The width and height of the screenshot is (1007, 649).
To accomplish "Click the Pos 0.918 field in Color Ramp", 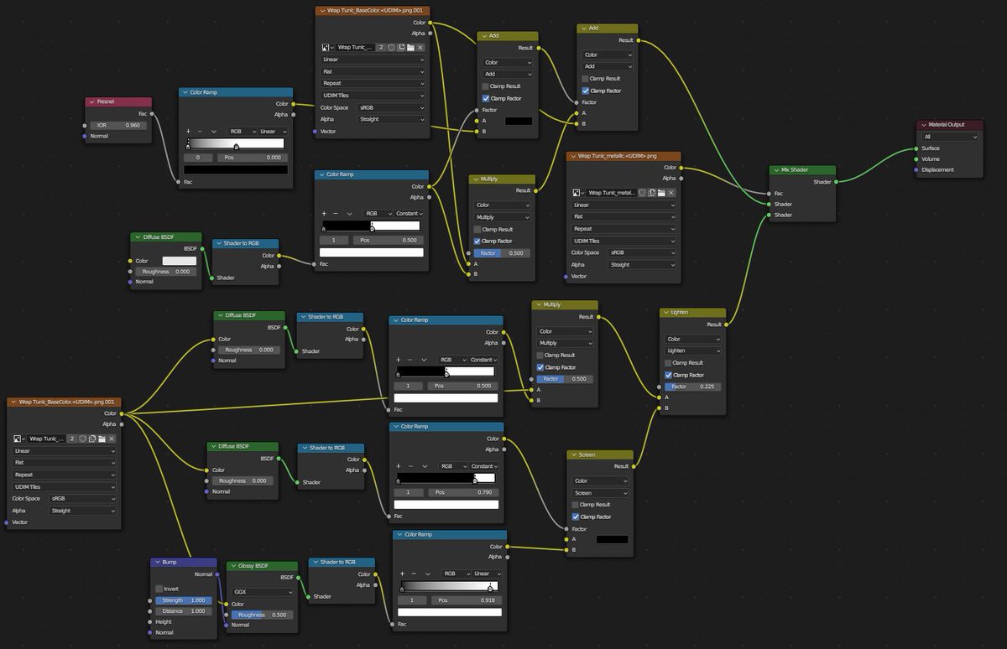I will click(x=465, y=600).
